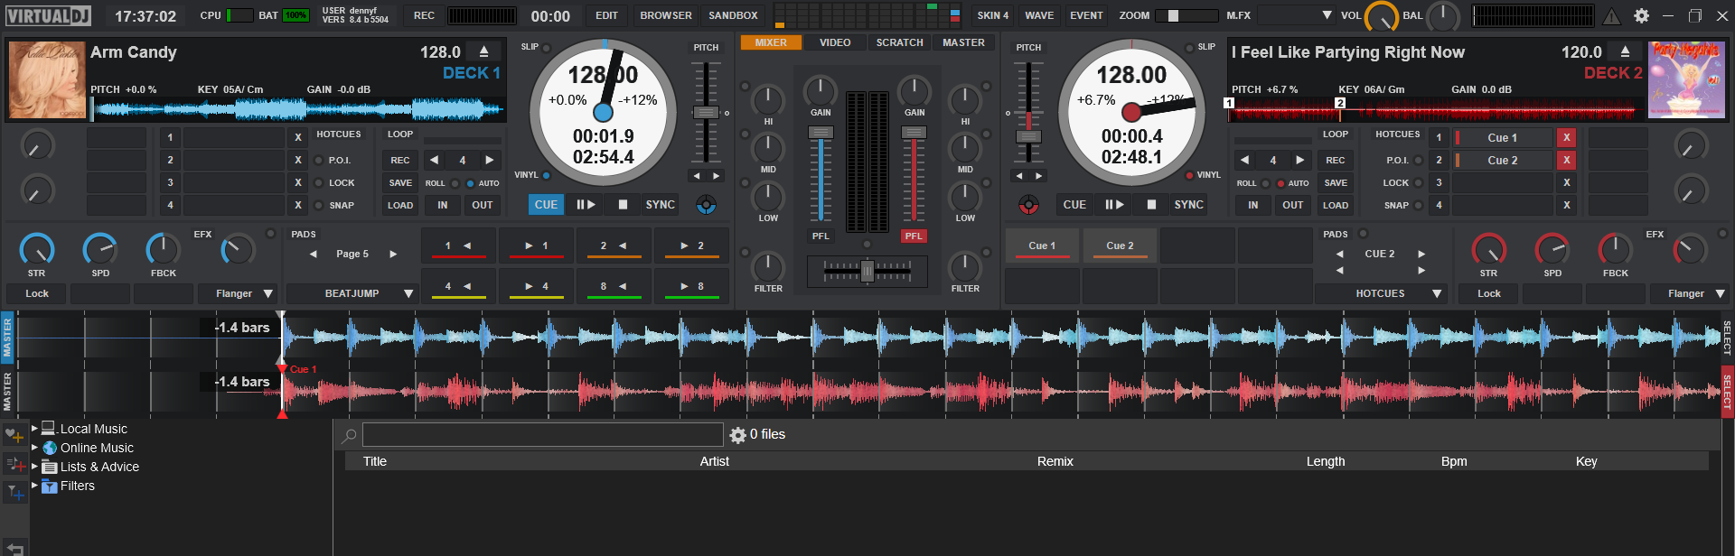Image resolution: width=1735 pixels, height=556 pixels.
Task: Play or pause Deck 1
Action: 586,205
